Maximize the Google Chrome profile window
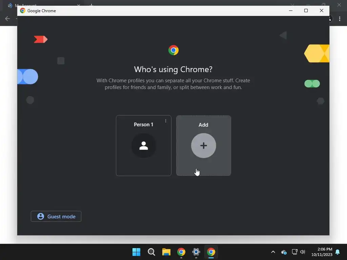The height and width of the screenshot is (260, 347). pos(306,10)
